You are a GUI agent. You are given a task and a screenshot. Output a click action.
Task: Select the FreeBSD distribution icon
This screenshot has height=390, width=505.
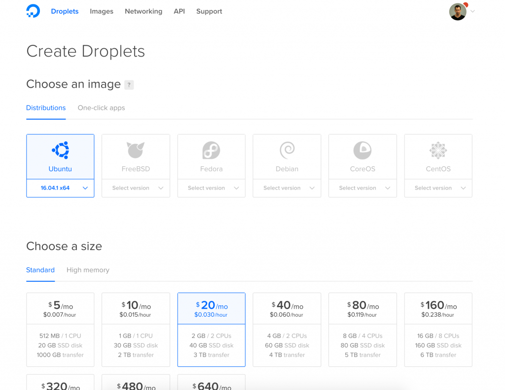(136, 150)
